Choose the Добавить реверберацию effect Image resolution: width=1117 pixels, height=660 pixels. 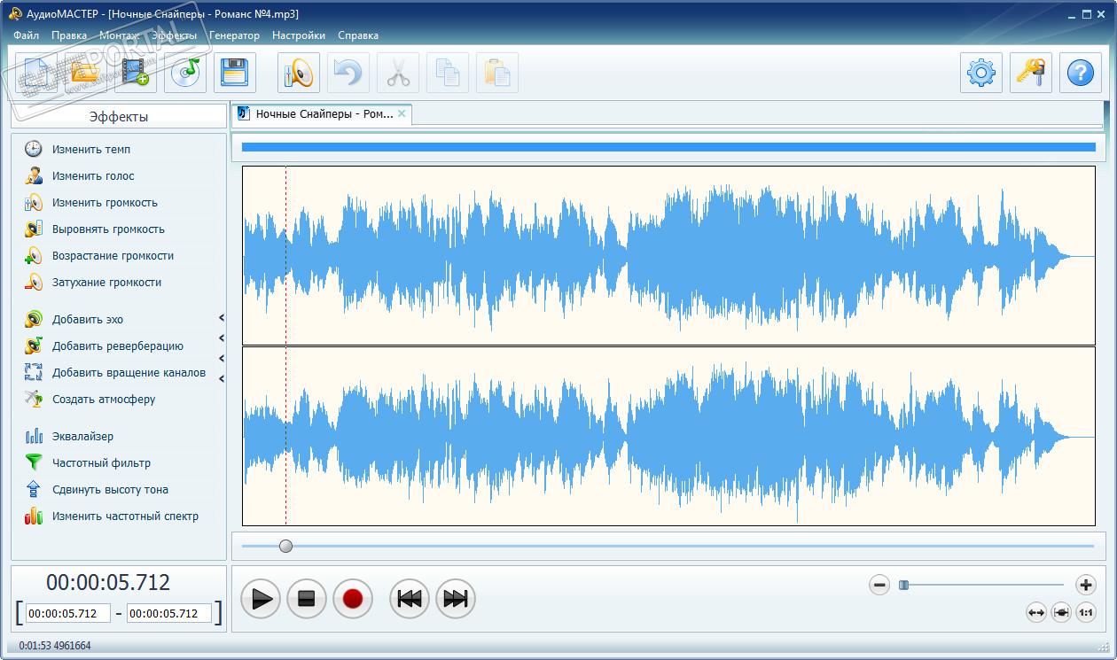[118, 346]
